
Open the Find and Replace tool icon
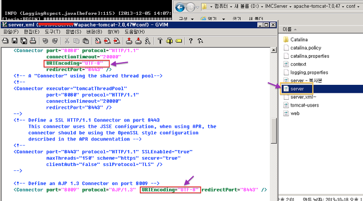click(98, 41)
